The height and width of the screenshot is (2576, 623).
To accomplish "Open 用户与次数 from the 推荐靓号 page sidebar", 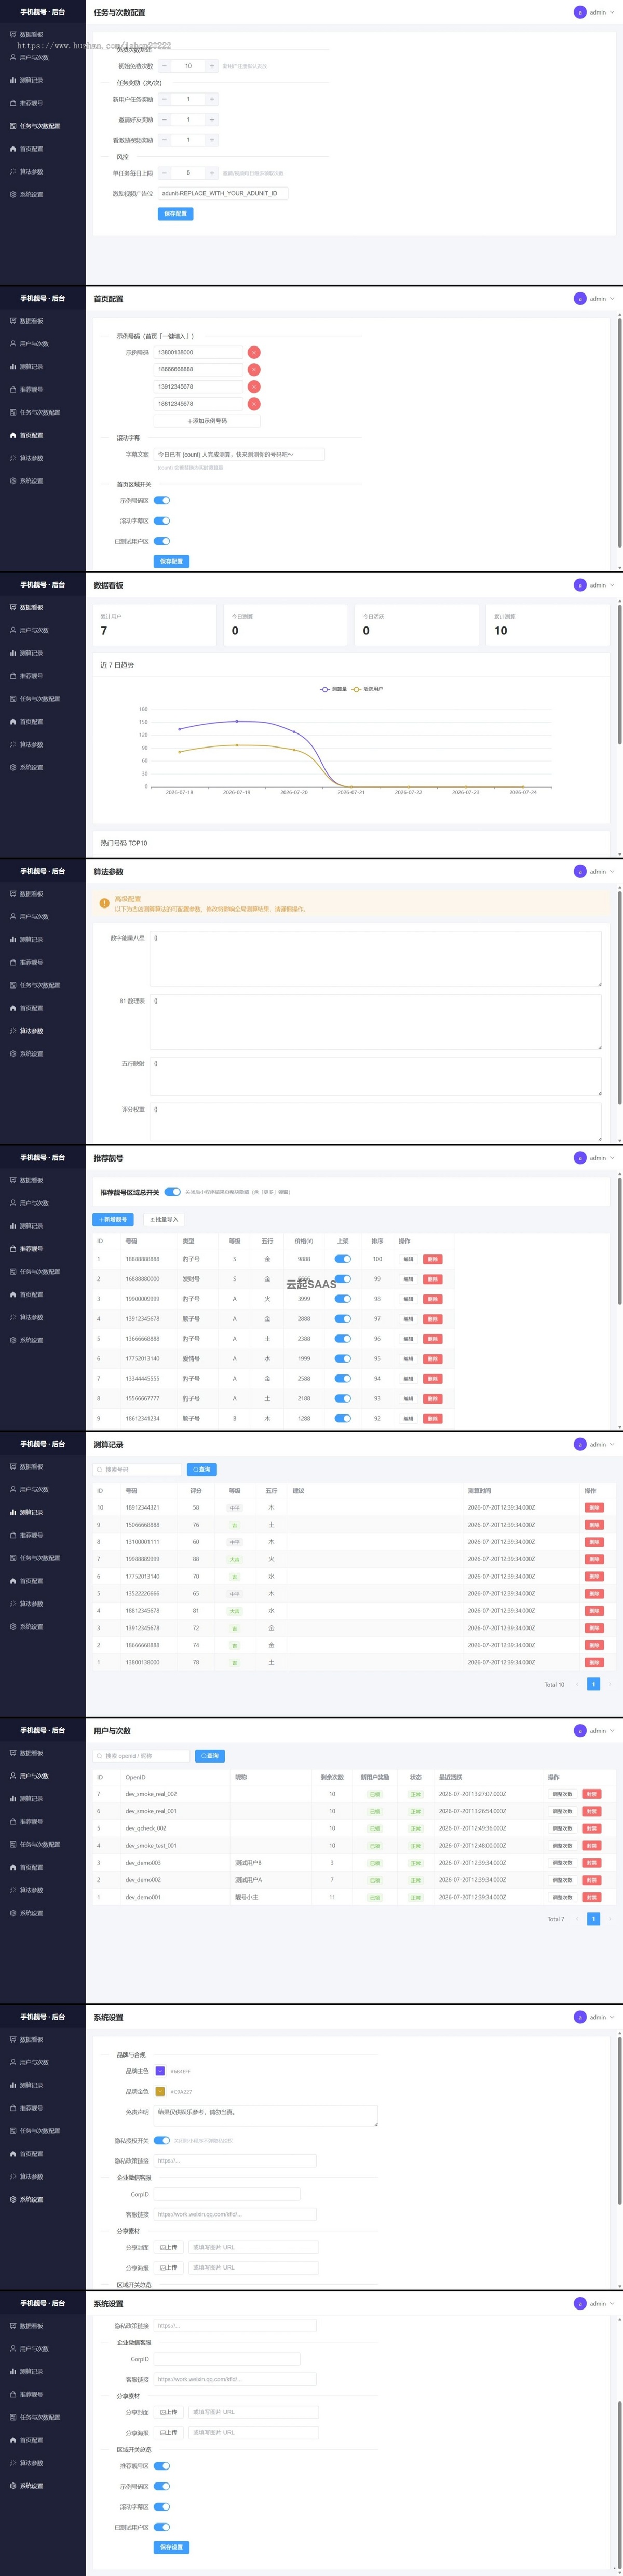I will click(x=43, y=1203).
